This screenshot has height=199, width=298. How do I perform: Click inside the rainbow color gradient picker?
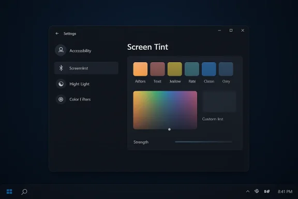(165, 110)
